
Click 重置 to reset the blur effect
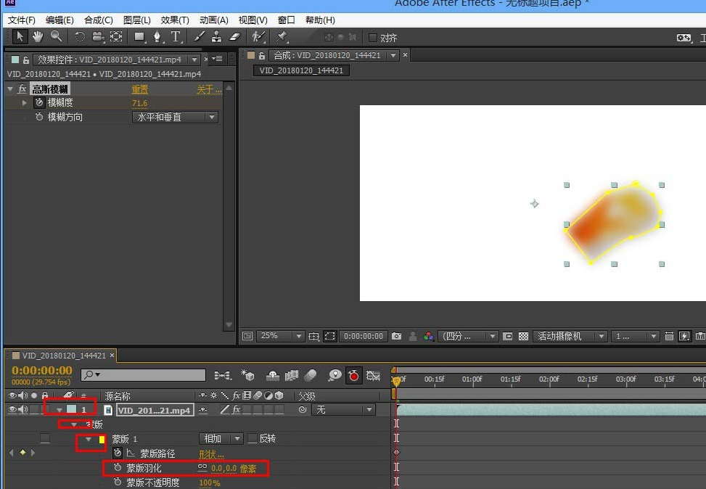point(140,89)
